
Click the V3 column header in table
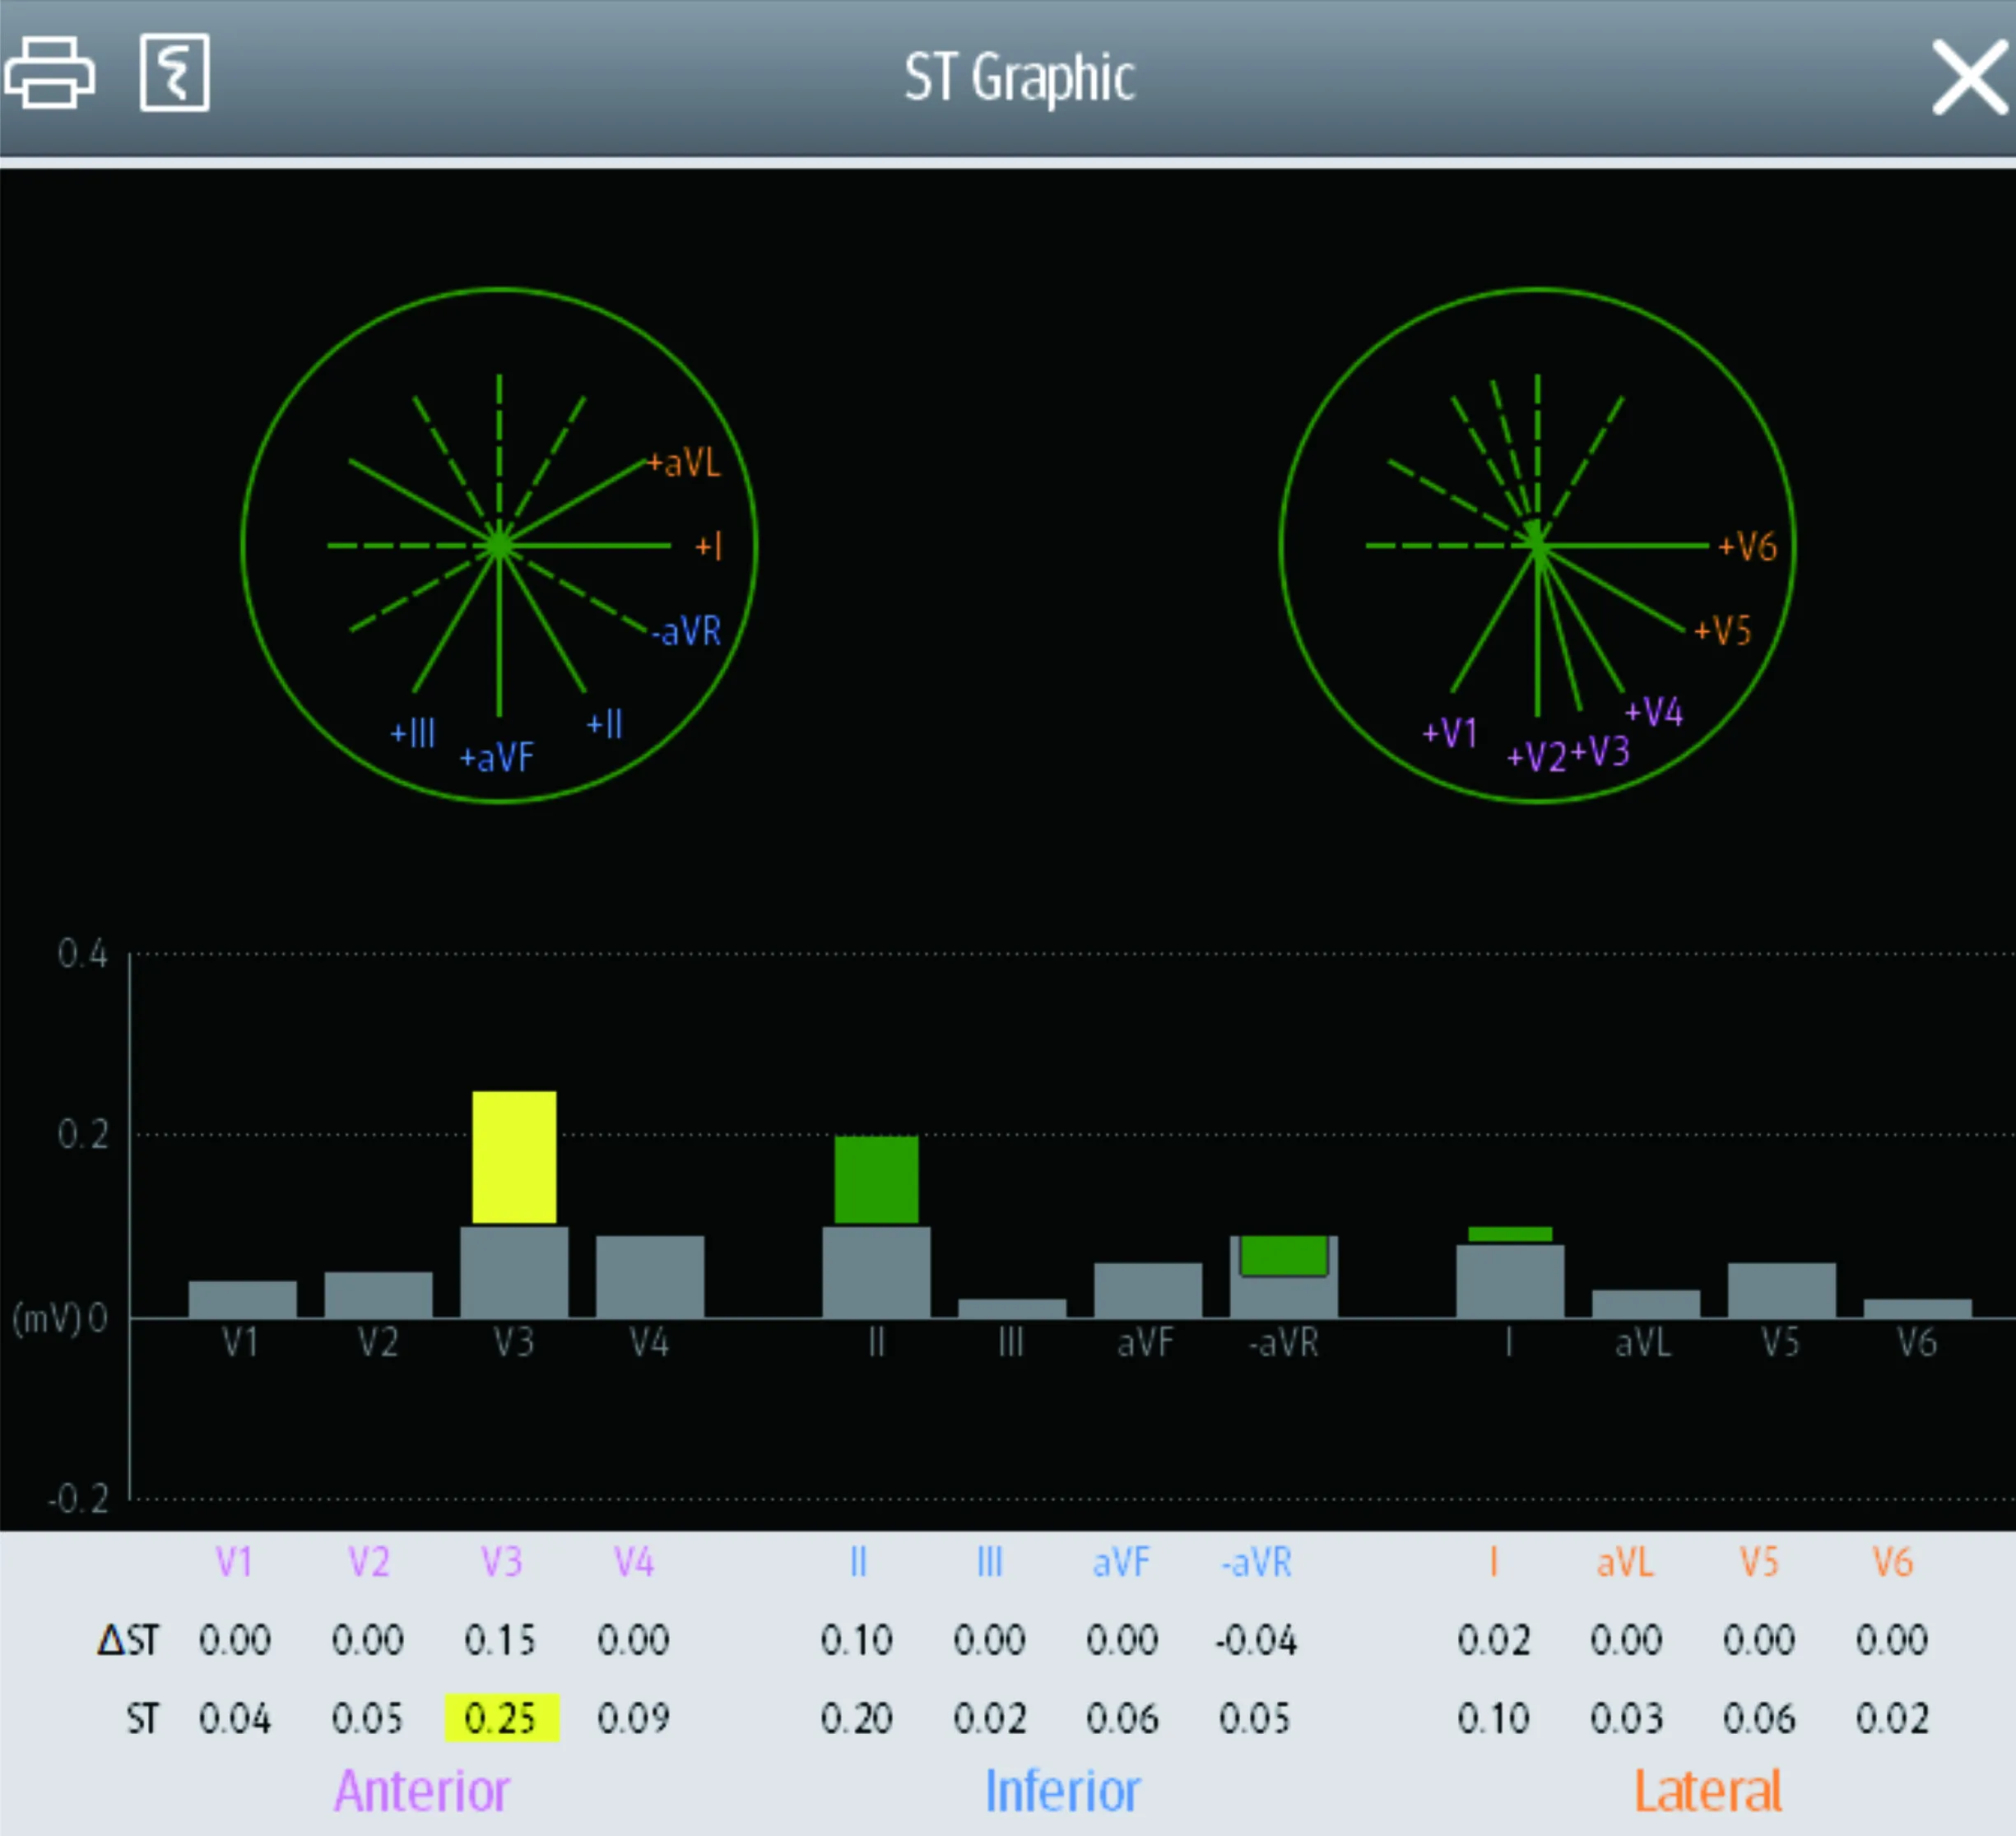pos(501,1562)
